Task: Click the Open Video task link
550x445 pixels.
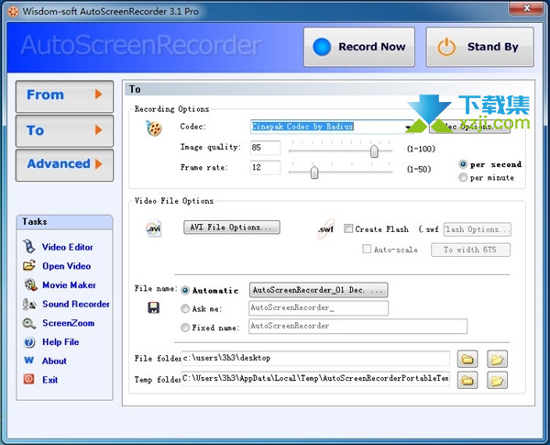Action: click(x=67, y=266)
